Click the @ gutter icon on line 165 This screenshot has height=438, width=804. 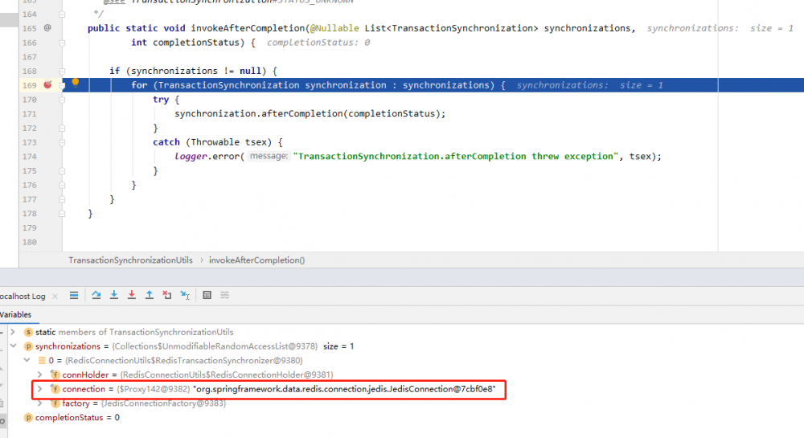(47, 28)
